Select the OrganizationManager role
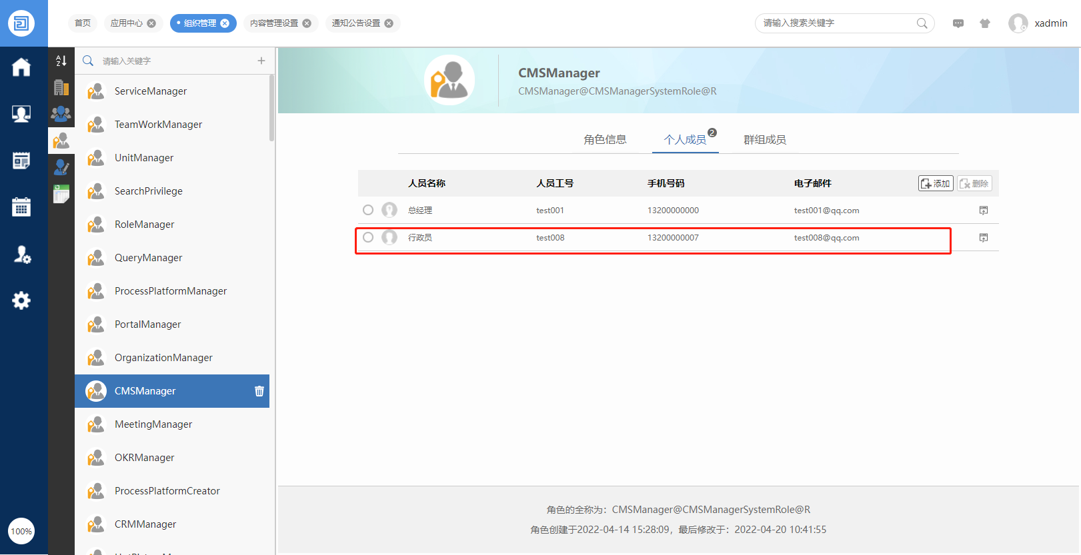 pos(172,358)
